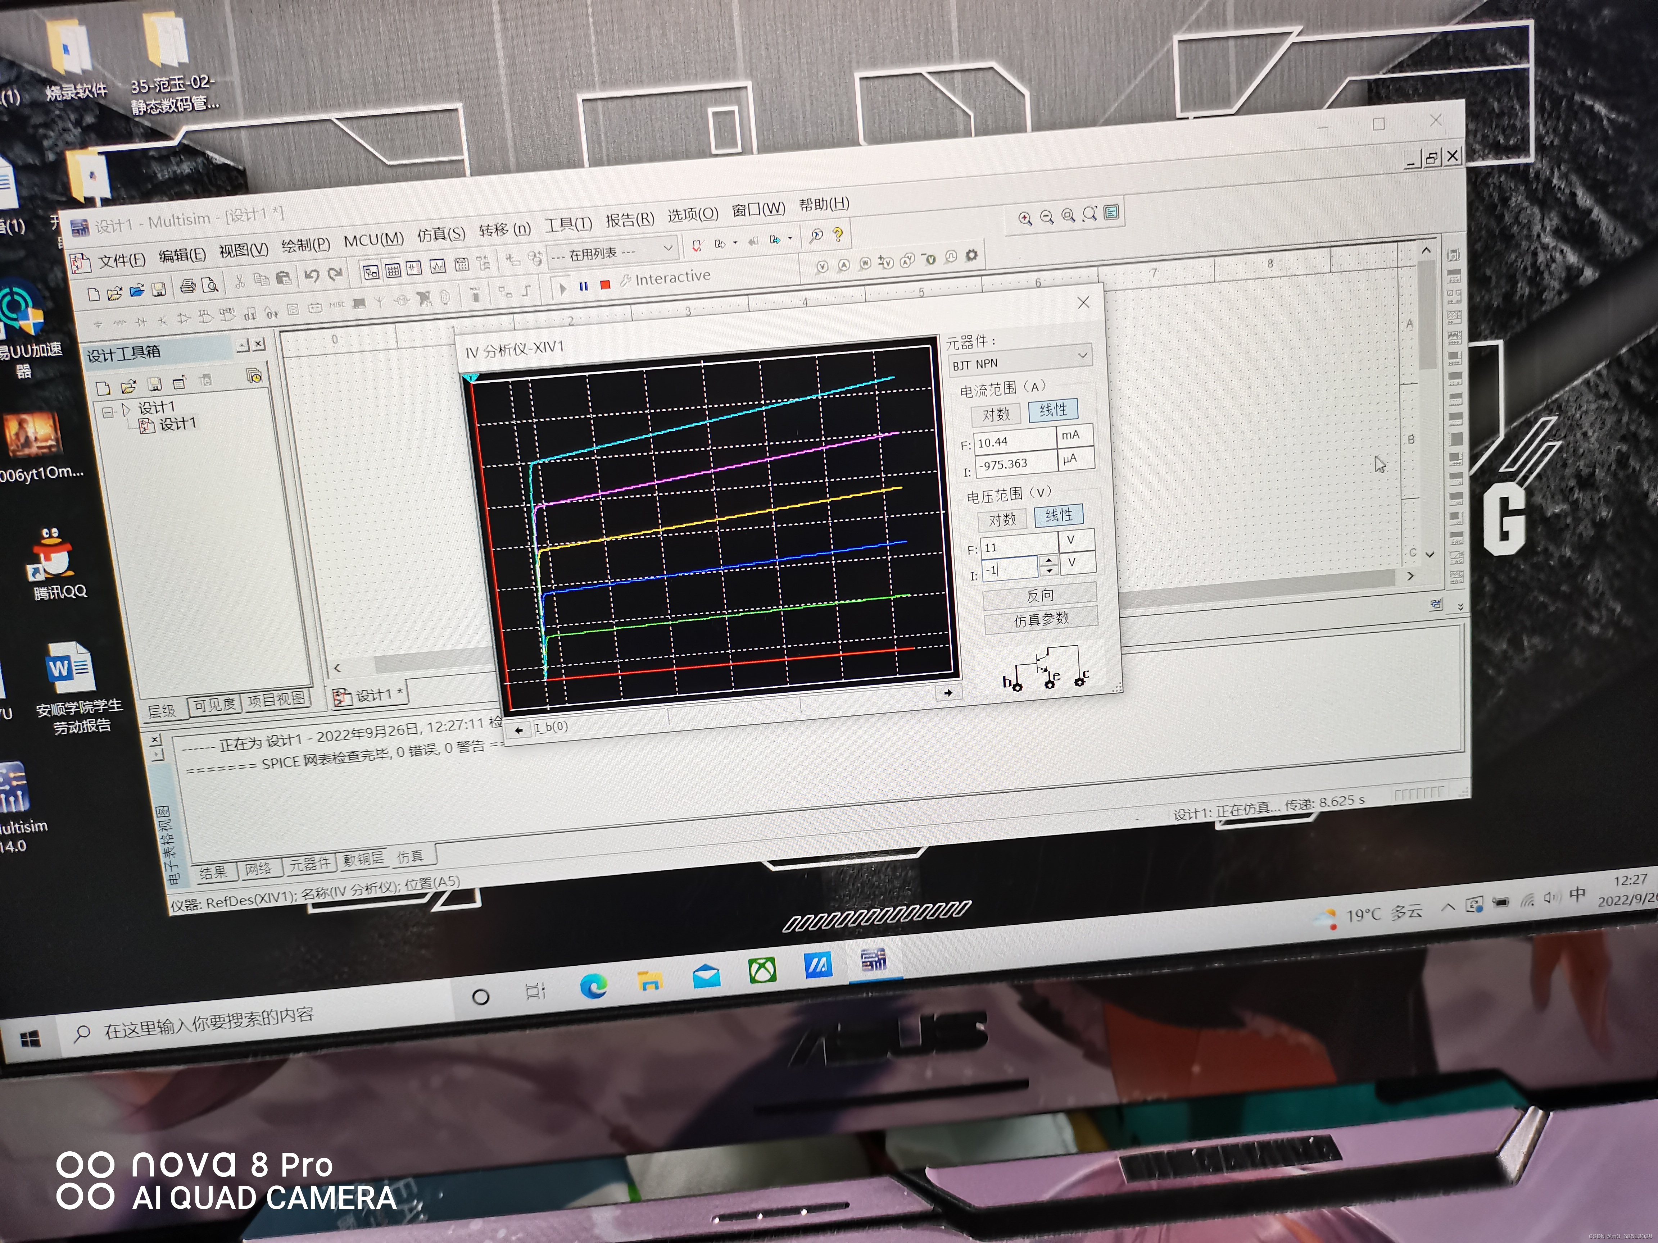Create a new design file from toolbar
Image resolution: width=1658 pixels, height=1243 pixels.
click(94, 295)
